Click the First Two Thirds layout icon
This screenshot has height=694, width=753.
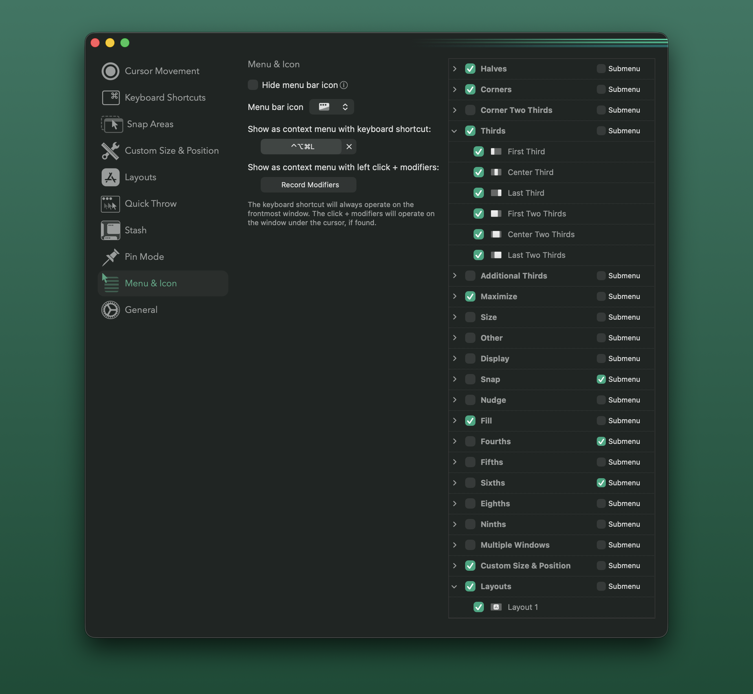(x=496, y=214)
